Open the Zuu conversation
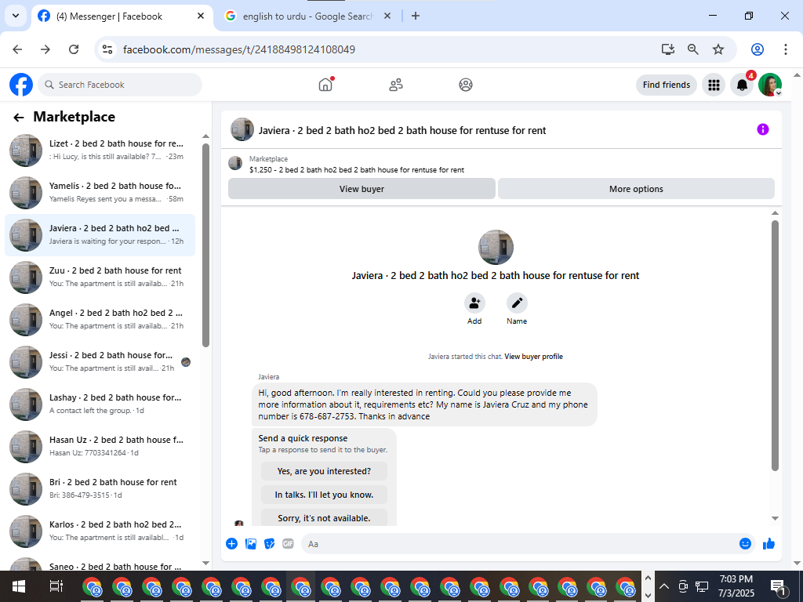Image resolution: width=803 pixels, height=602 pixels. (100, 277)
